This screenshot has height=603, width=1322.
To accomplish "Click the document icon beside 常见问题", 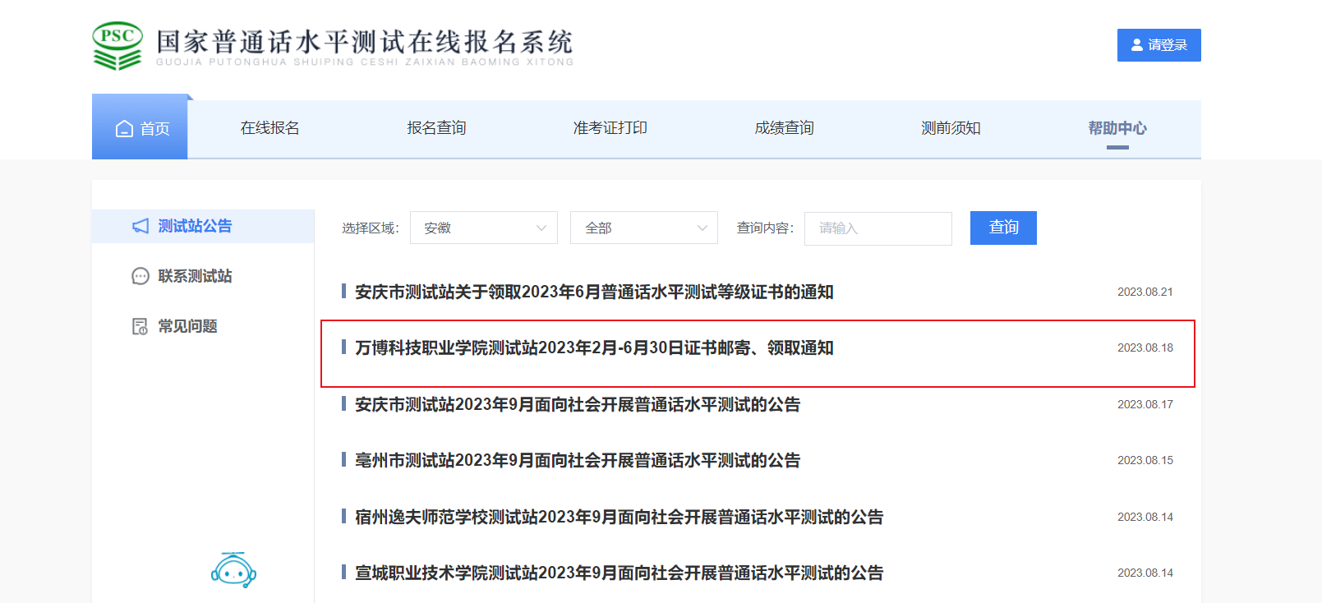I will click(140, 326).
